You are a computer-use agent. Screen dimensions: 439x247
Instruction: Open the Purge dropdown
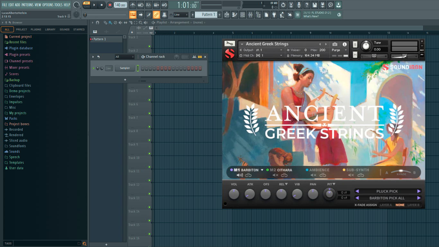click(339, 50)
